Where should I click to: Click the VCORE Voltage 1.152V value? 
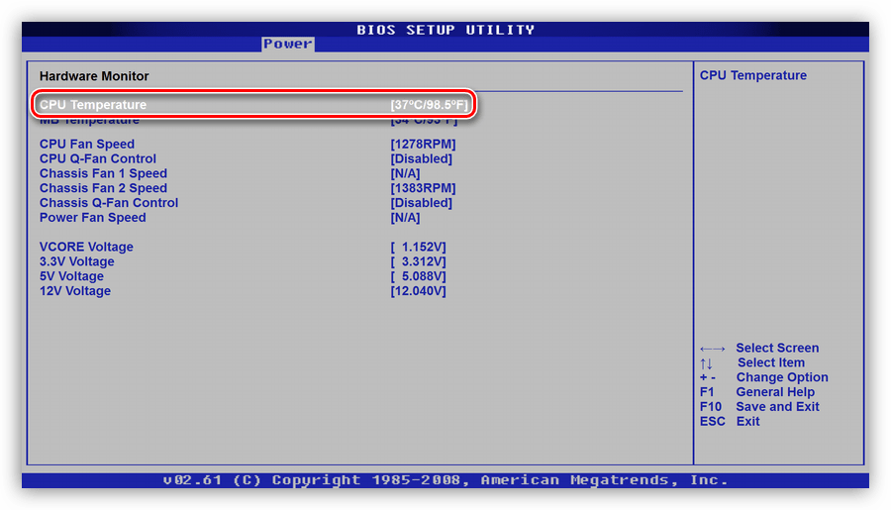(x=418, y=248)
